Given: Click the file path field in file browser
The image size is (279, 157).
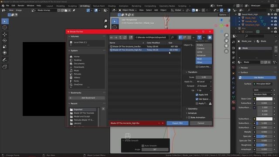Looking at the screenshot, I should (151, 38).
